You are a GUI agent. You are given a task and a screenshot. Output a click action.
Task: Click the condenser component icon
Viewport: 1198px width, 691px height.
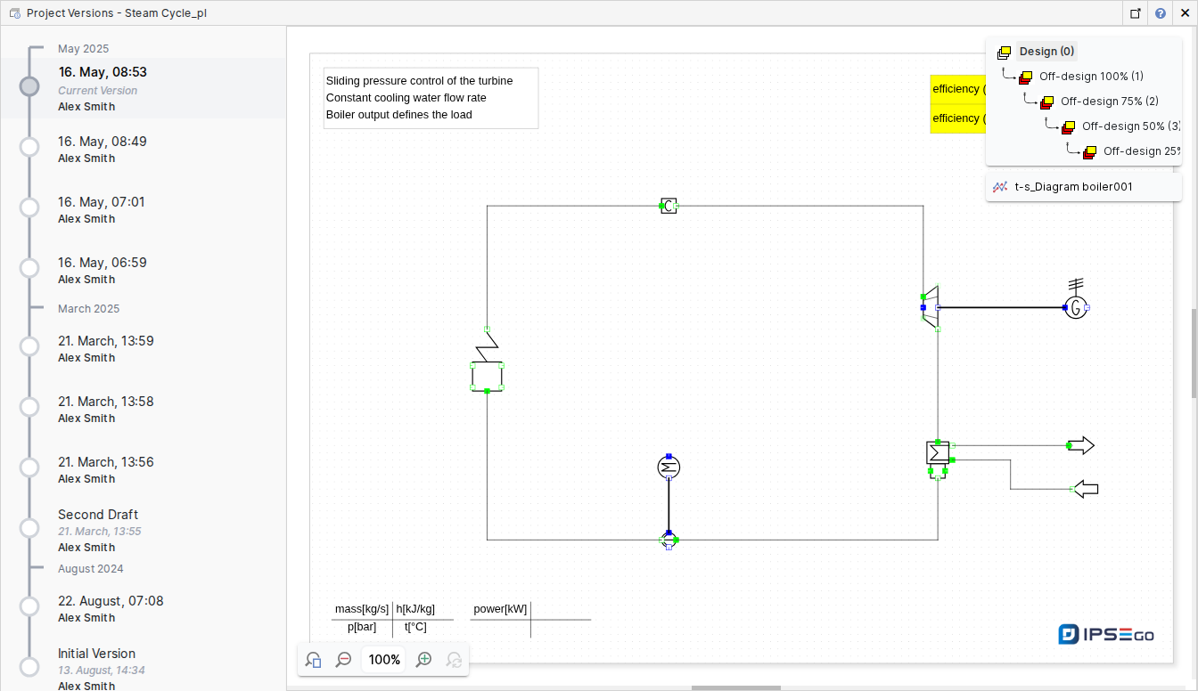938,453
